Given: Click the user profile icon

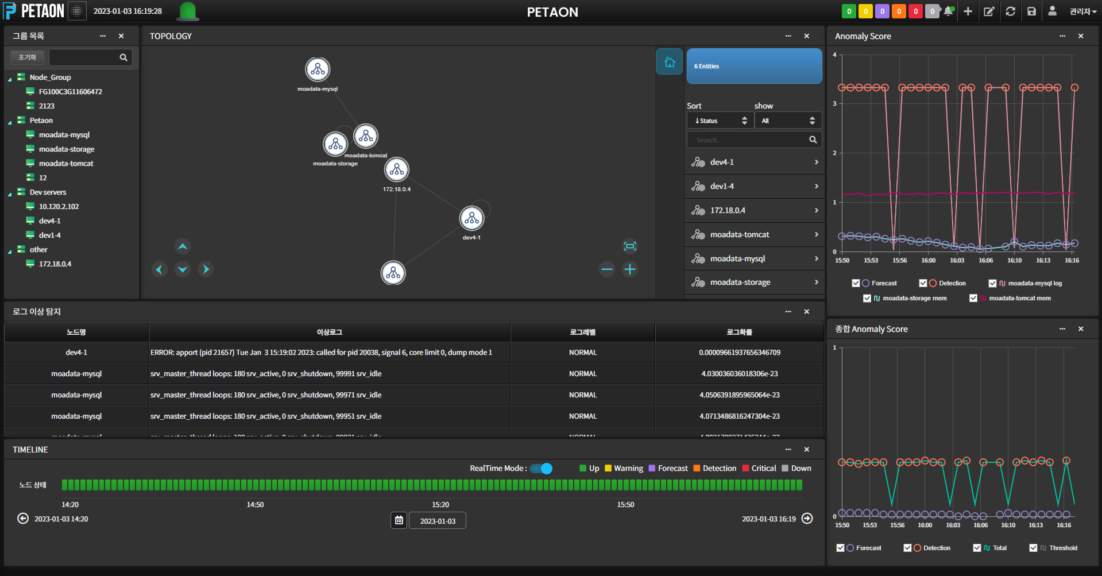Looking at the screenshot, I should [x=1052, y=11].
